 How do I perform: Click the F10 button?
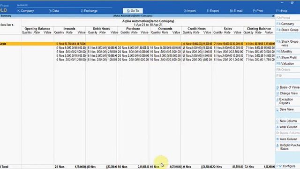pyautogui.click(x=287, y=76)
